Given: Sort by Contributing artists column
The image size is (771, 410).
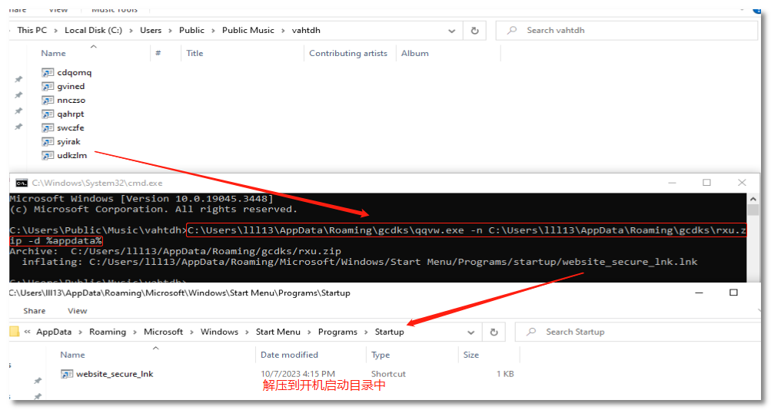Looking at the screenshot, I should [x=347, y=54].
